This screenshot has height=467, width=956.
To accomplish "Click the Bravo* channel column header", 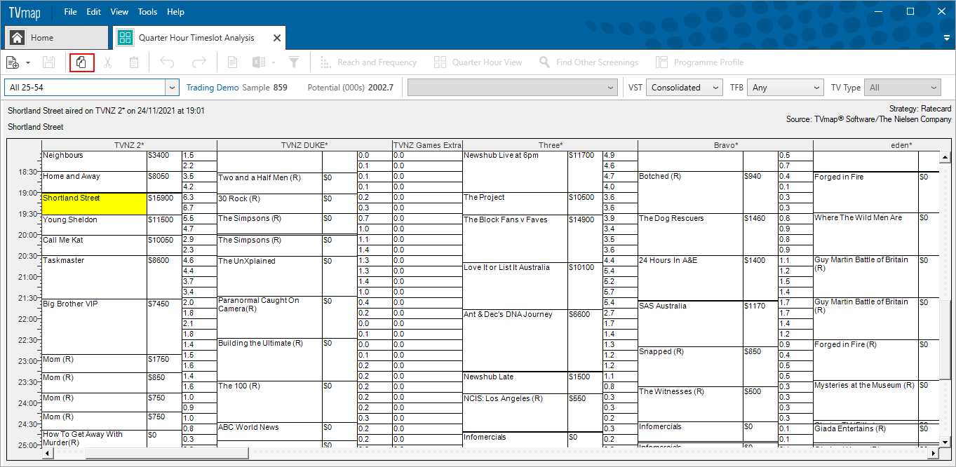I will [725, 145].
